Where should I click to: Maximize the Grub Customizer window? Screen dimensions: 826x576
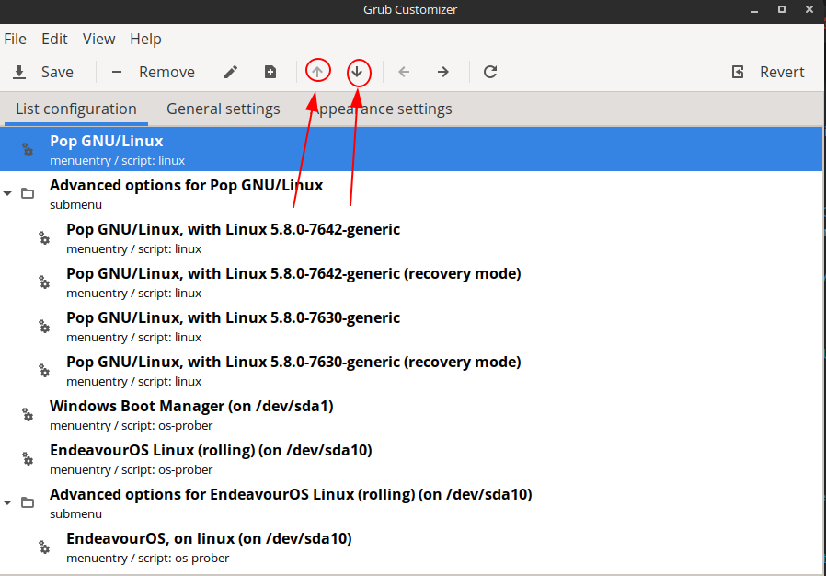(x=782, y=9)
